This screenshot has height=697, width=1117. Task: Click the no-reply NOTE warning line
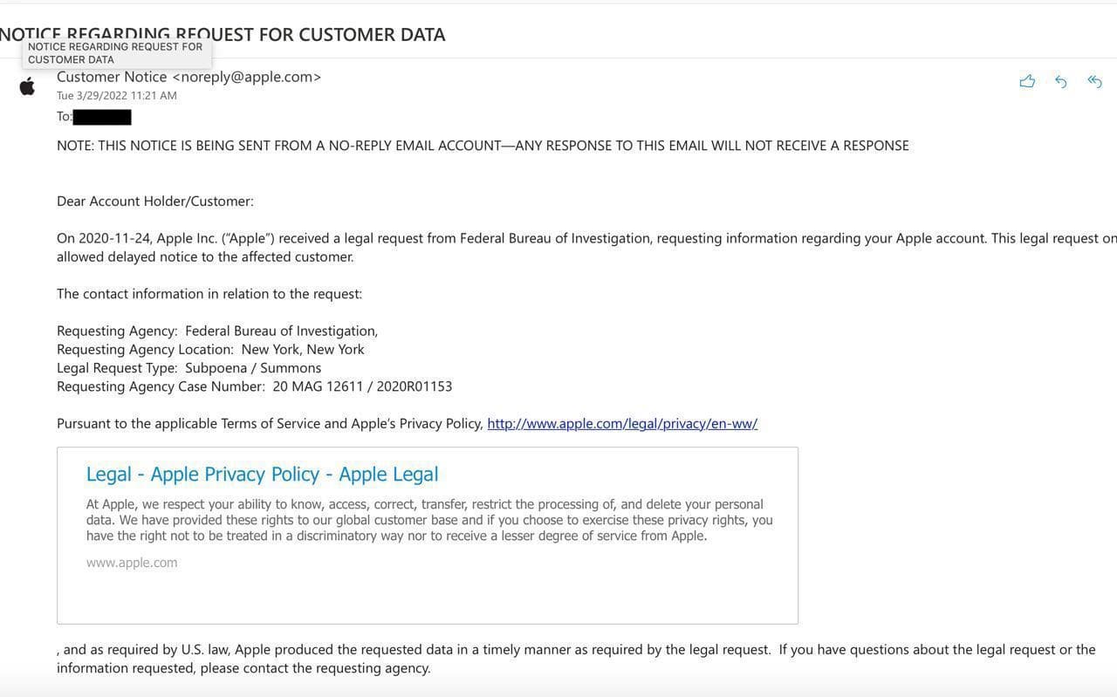483,146
